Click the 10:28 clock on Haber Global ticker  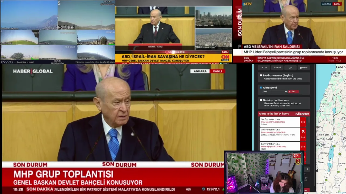click(18, 189)
